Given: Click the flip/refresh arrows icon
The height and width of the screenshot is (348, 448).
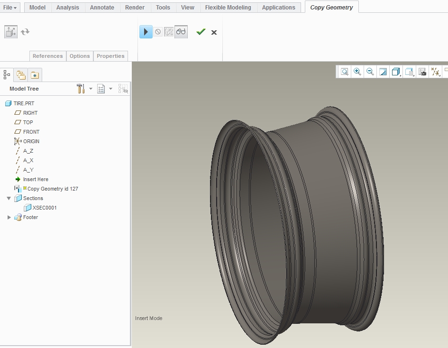Looking at the screenshot, I should (x=25, y=32).
